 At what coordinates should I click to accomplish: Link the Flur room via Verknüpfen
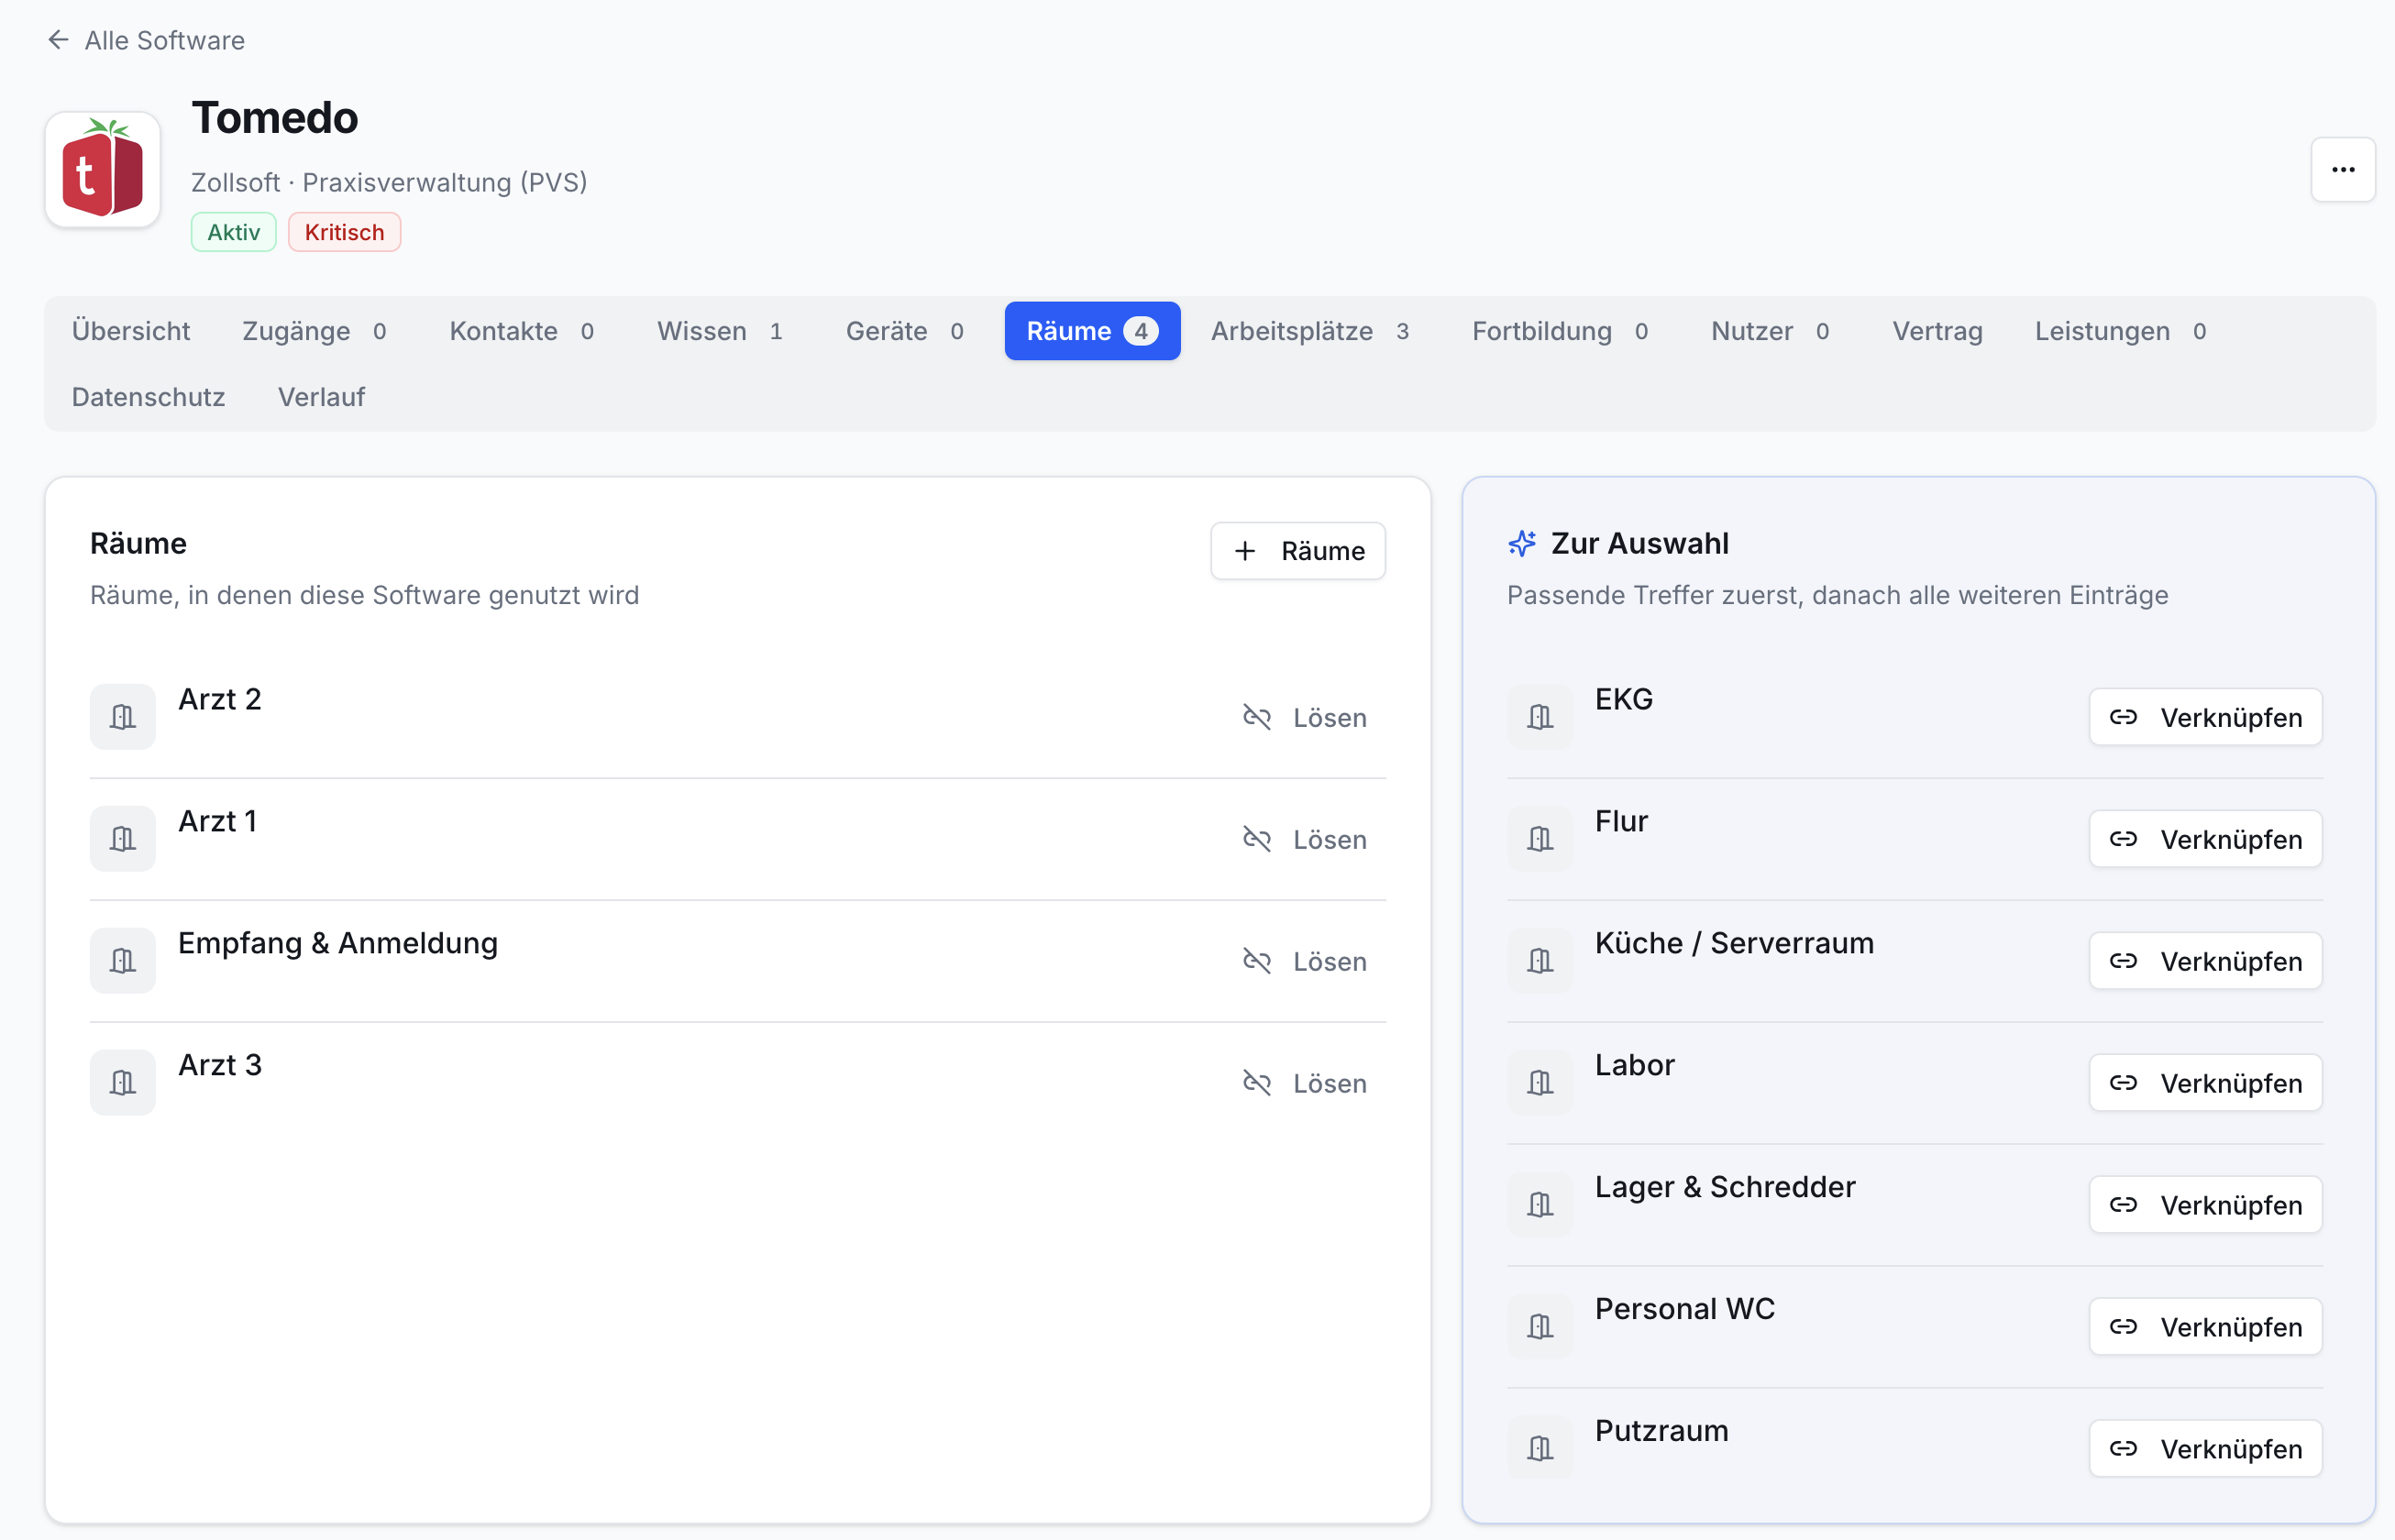click(x=2205, y=839)
